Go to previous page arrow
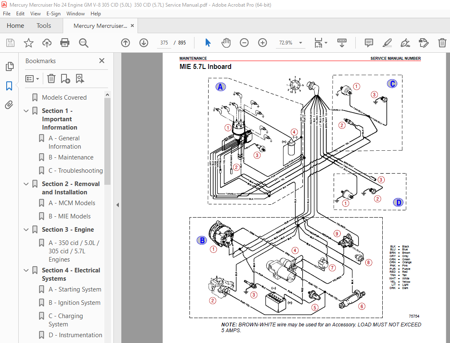The height and width of the screenshot is (343, 450). 125,43
